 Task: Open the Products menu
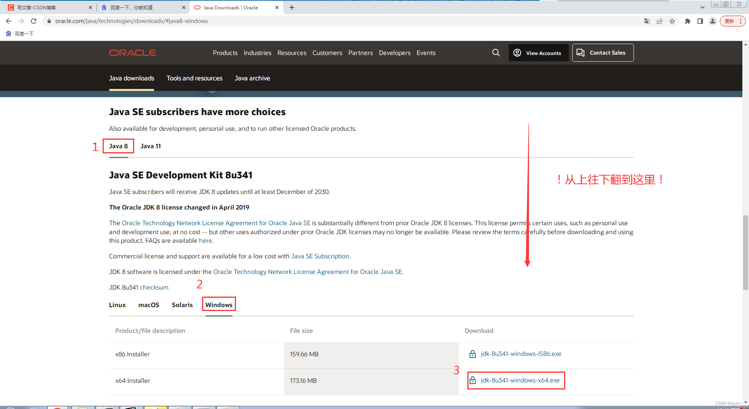pyautogui.click(x=225, y=53)
